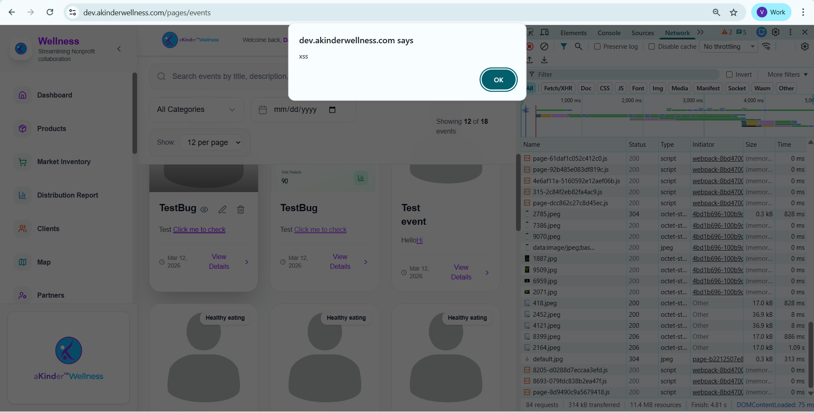Screen dimensions: 814x413
Task: Click OK in the alert dialog
Action: [x=498, y=80]
